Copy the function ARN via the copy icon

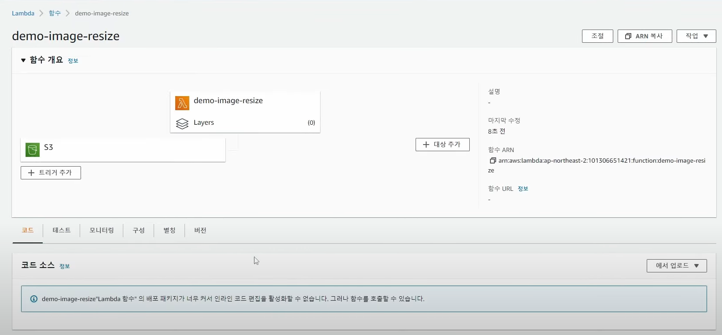click(x=493, y=160)
